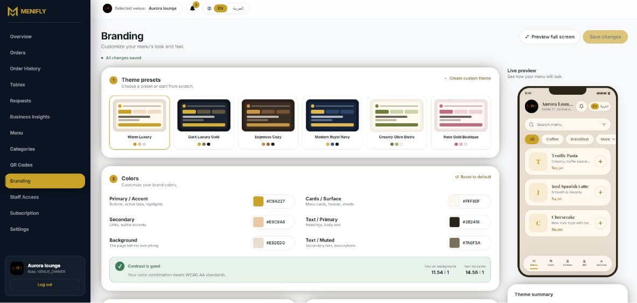Image resolution: width=637 pixels, height=303 pixels.
Task: Add Truffle Pasta with plus icon
Action: click(x=600, y=161)
